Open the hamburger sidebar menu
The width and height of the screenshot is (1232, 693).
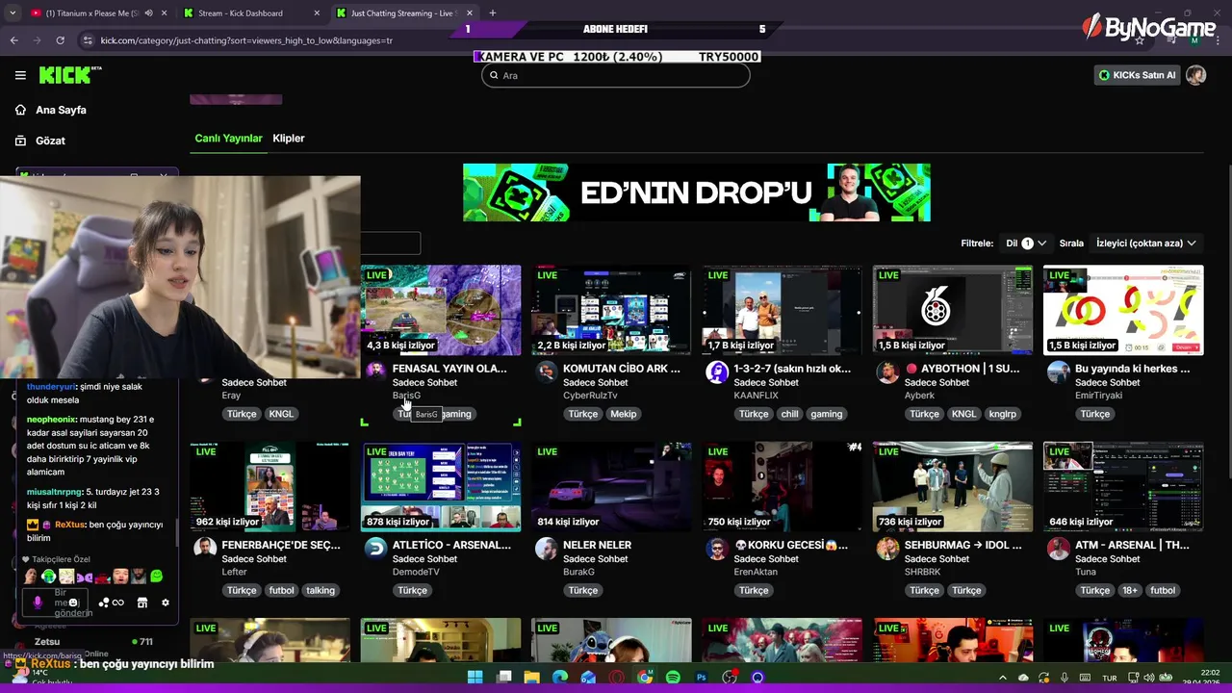click(x=20, y=75)
